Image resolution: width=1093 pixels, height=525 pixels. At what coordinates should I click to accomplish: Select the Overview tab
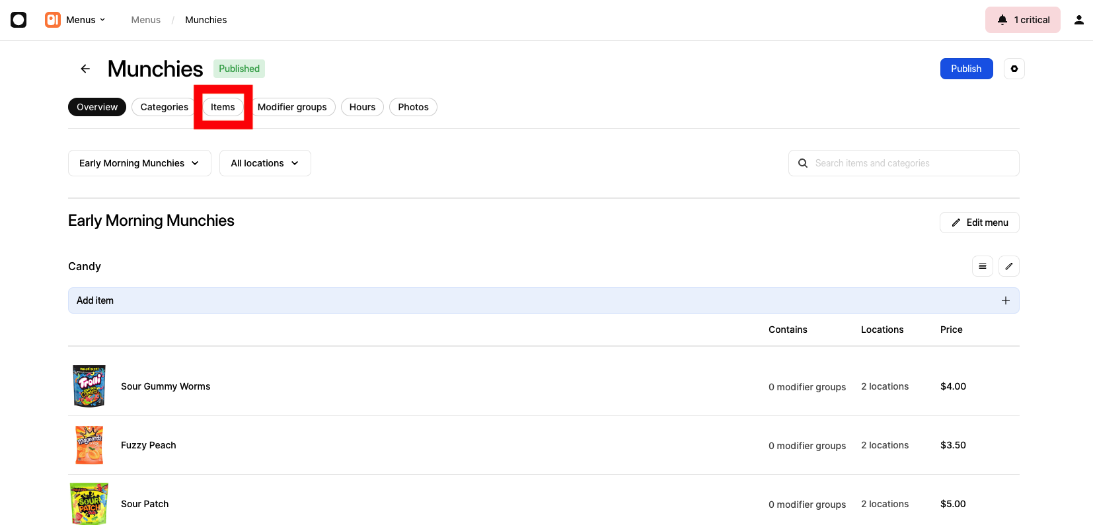pyautogui.click(x=97, y=107)
